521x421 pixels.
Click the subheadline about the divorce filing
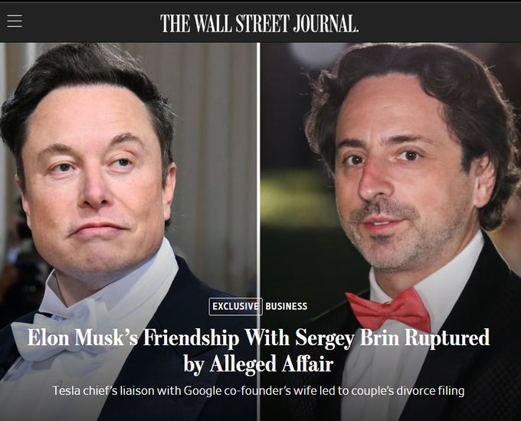258,390
